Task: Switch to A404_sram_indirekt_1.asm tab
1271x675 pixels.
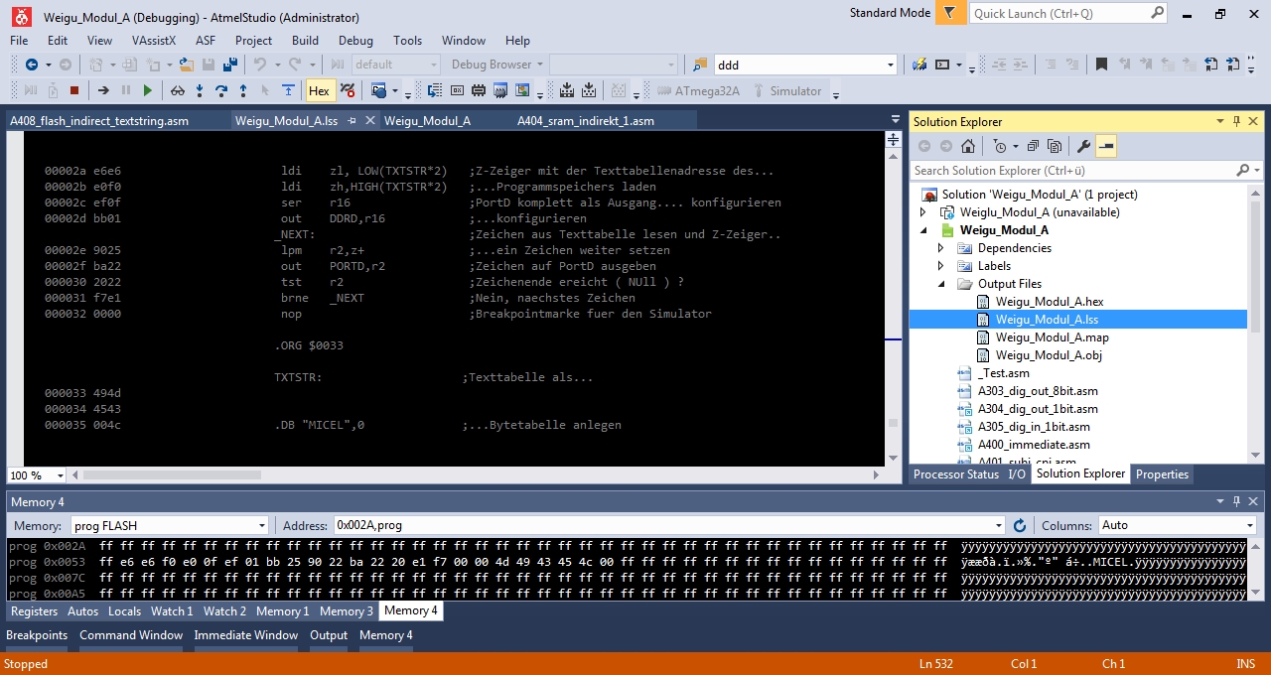Action: coord(586,121)
